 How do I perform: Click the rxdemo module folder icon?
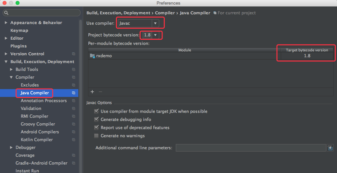point(92,56)
